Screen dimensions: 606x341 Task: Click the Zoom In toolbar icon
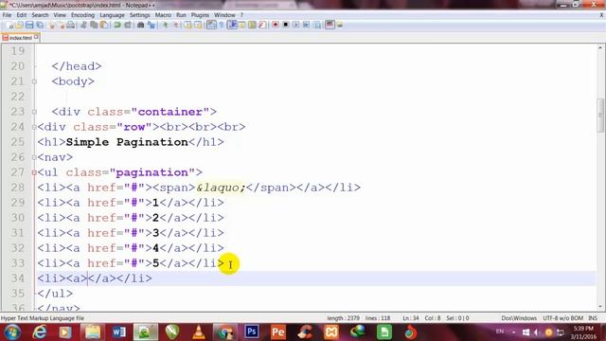pos(166,26)
